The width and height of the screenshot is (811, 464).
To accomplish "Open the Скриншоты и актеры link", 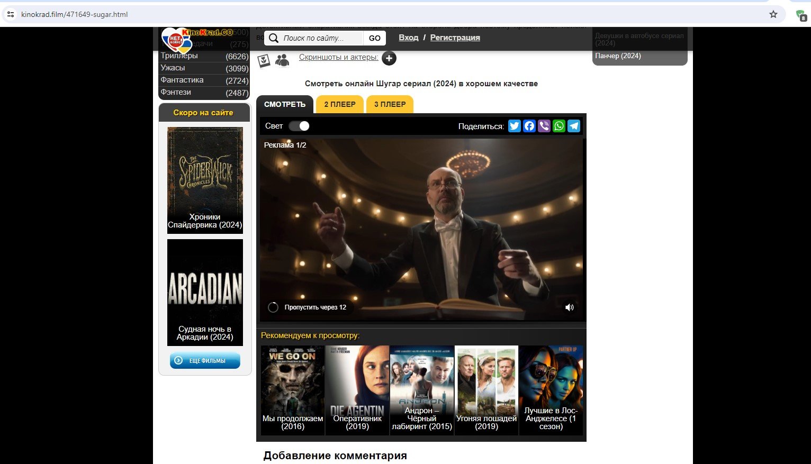I will coord(338,57).
